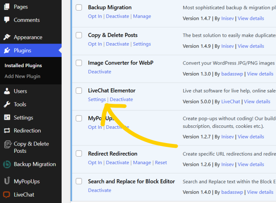Deactivate the Redirect Redirection plugin
The image size is (276, 203).
click(117, 162)
